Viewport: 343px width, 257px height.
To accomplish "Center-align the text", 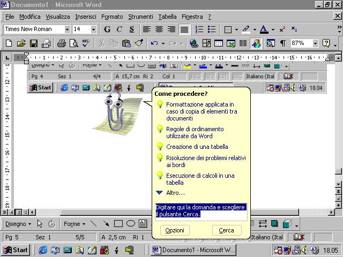I will click(159, 29).
